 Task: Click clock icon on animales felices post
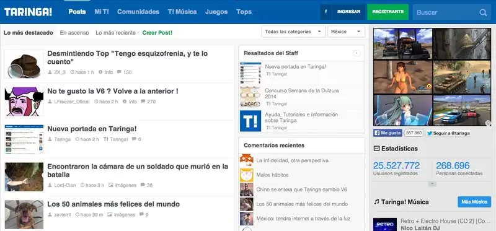[77, 214]
